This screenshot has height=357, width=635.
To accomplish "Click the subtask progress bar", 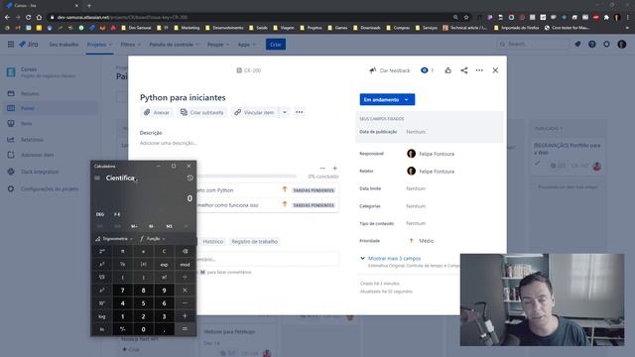I will tap(246, 177).
